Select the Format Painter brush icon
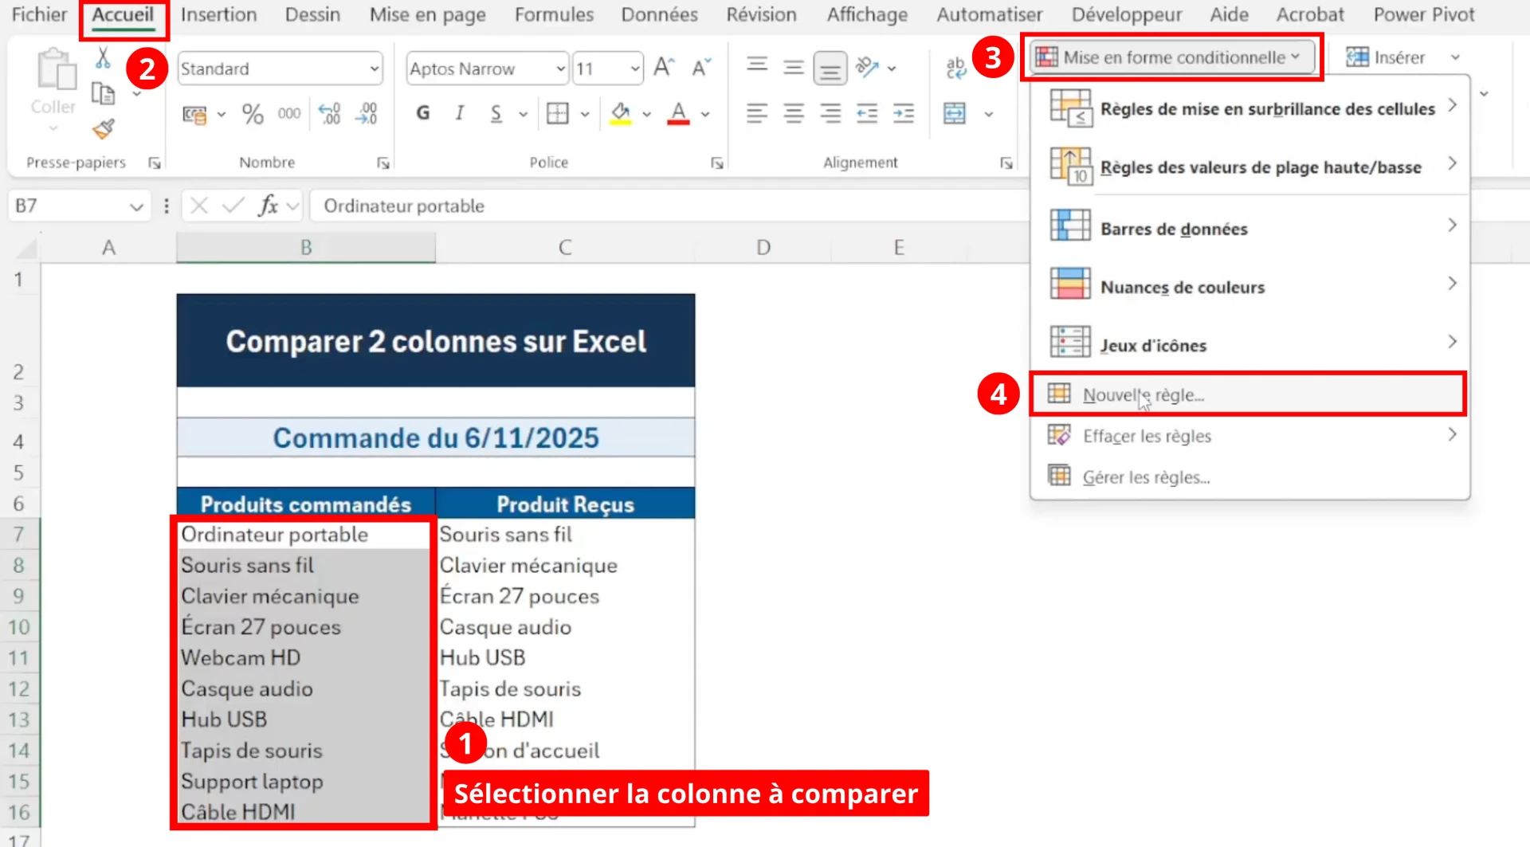This screenshot has width=1530, height=847. click(x=104, y=129)
